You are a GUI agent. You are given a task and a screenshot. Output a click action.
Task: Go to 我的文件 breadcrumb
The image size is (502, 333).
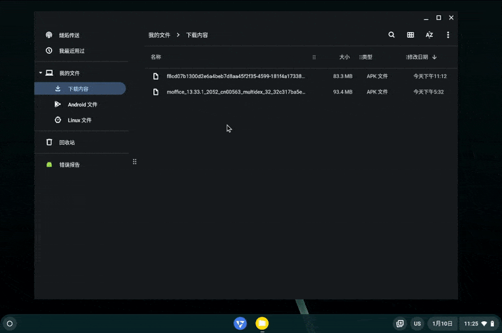pyautogui.click(x=159, y=35)
